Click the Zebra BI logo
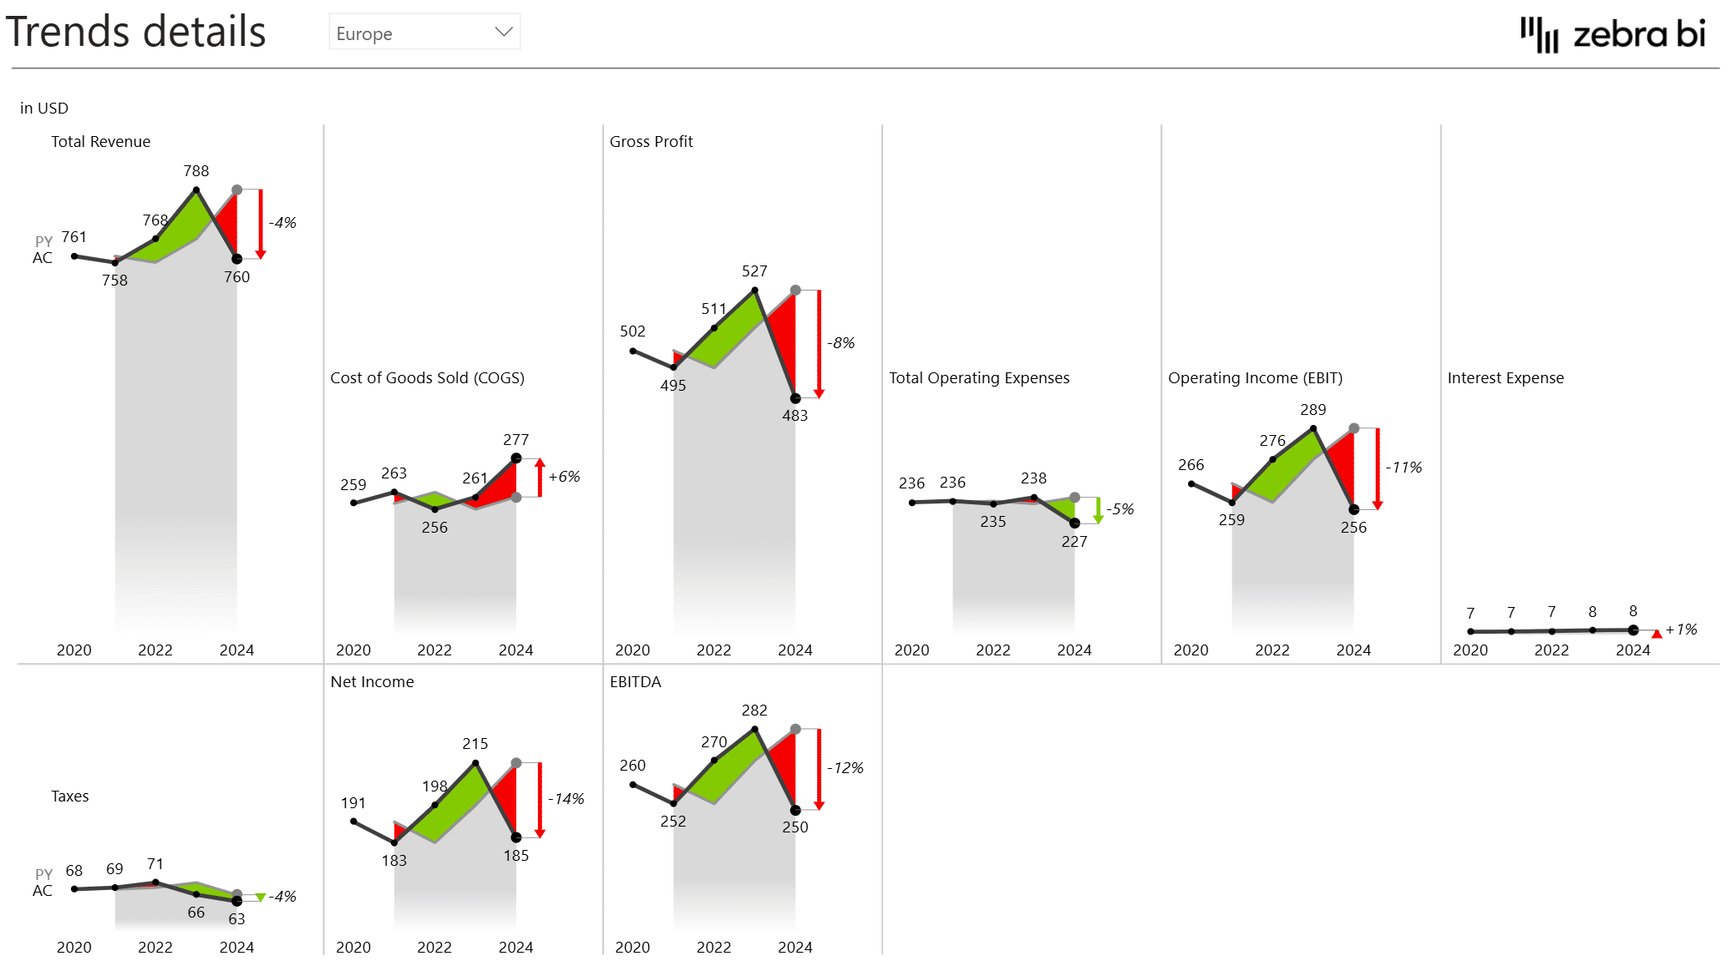This screenshot has height=966, width=1731. tap(1614, 35)
